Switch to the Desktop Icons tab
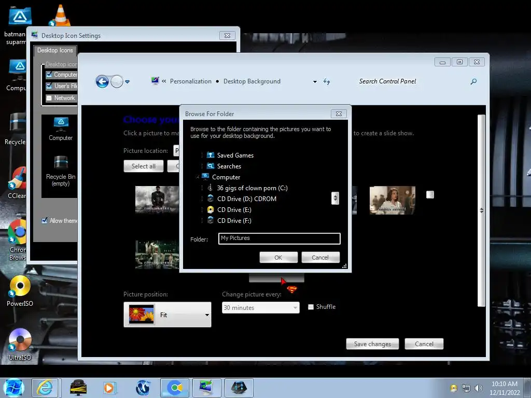The width and height of the screenshot is (531, 398). point(55,50)
